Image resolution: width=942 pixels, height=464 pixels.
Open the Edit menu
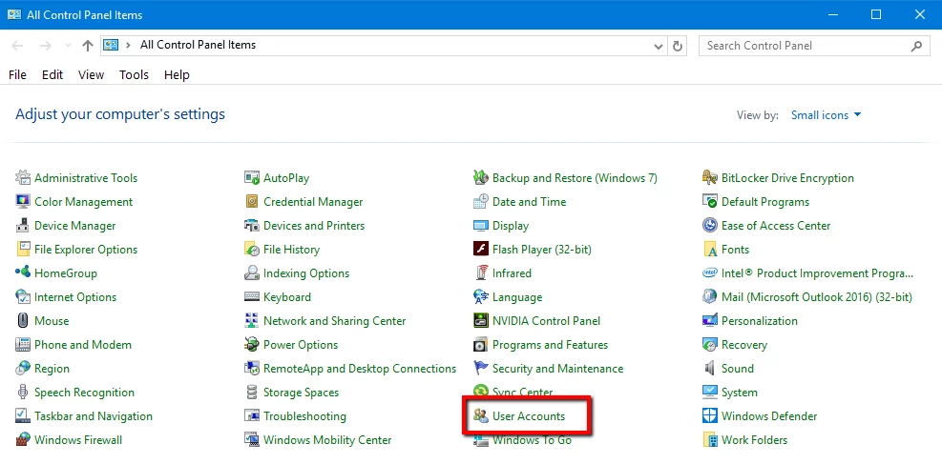(x=52, y=75)
